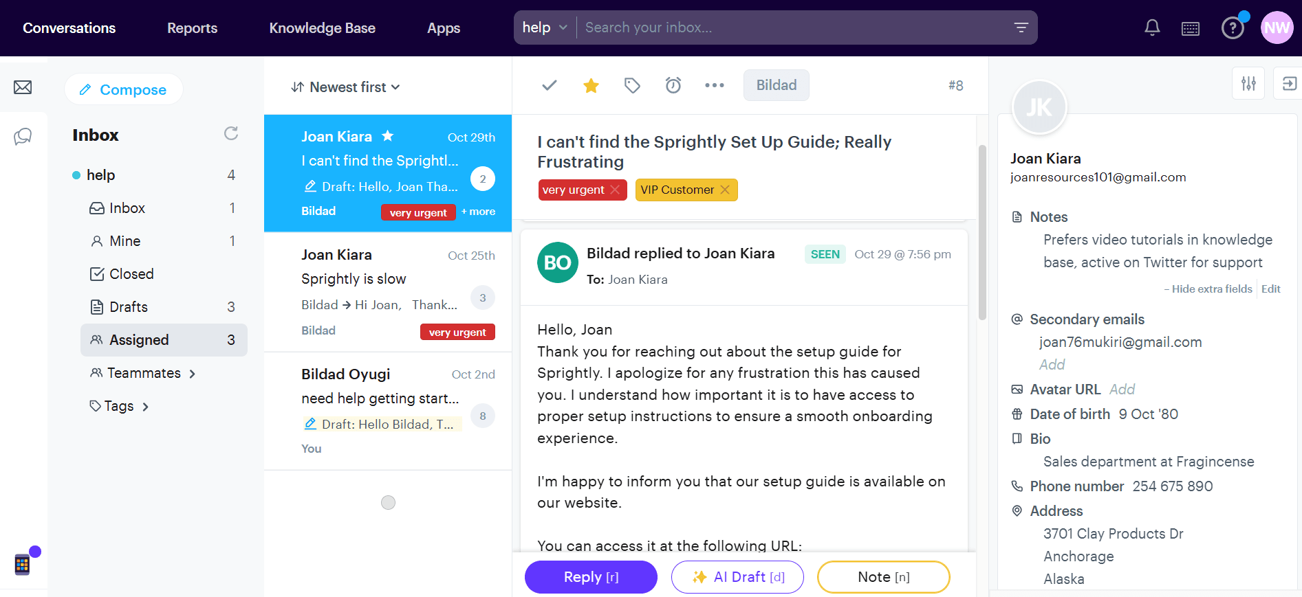Viewport: 1302px width, 597px height.
Task: Open the tag icon in conversation toolbar
Action: (x=632, y=85)
